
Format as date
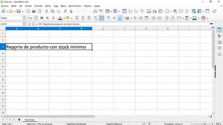pos(146,18)
